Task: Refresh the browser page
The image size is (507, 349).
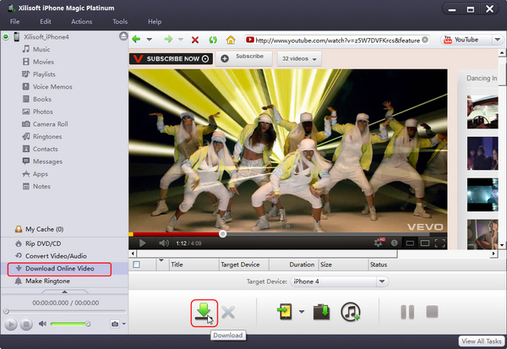Action: point(213,40)
